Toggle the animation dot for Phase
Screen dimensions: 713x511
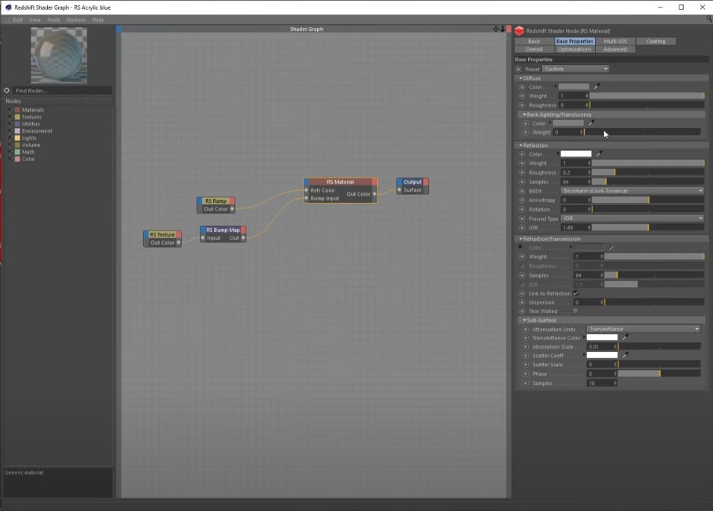(x=526, y=374)
